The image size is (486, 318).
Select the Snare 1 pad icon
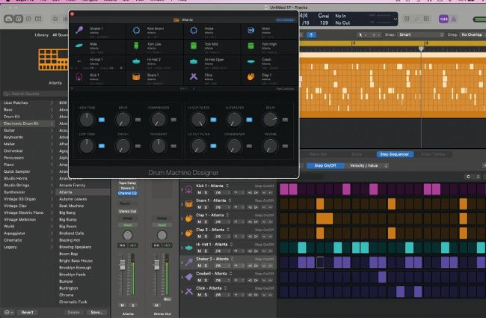pos(136,76)
